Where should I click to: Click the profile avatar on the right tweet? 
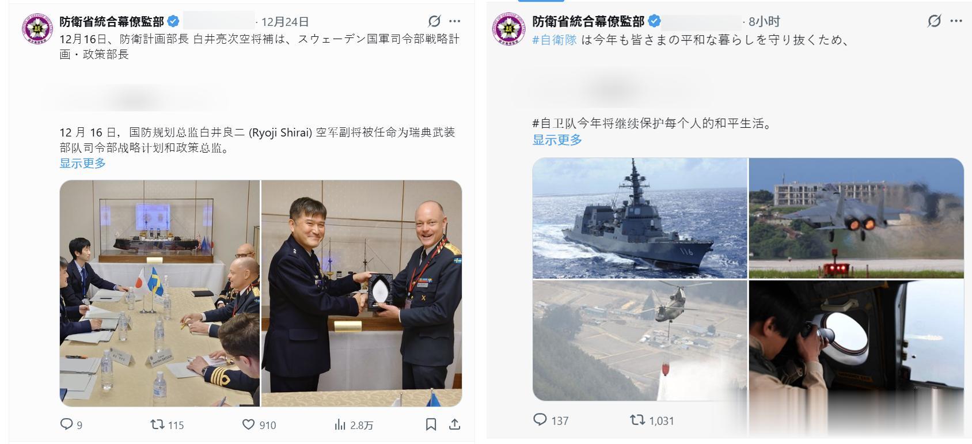pyautogui.click(x=508, y=29)
